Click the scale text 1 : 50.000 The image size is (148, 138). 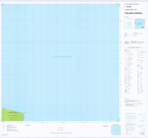coord(128,7)
